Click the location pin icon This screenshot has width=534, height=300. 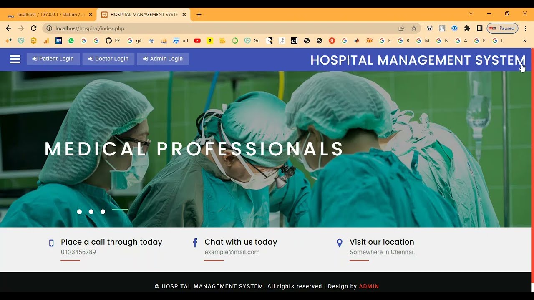click(x=340, y=243)
